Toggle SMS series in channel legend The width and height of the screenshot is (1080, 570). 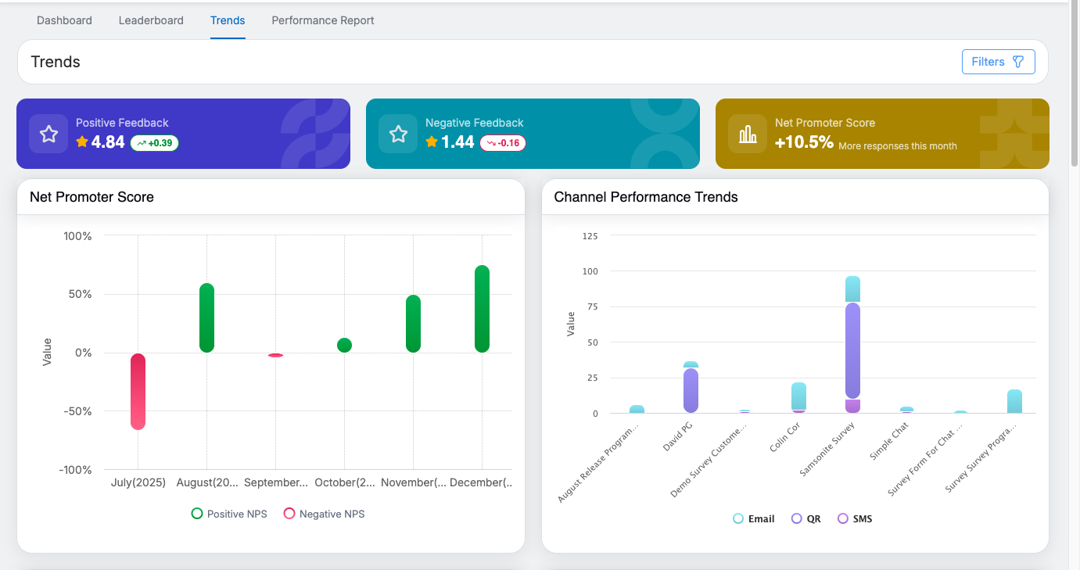point(855,518)
